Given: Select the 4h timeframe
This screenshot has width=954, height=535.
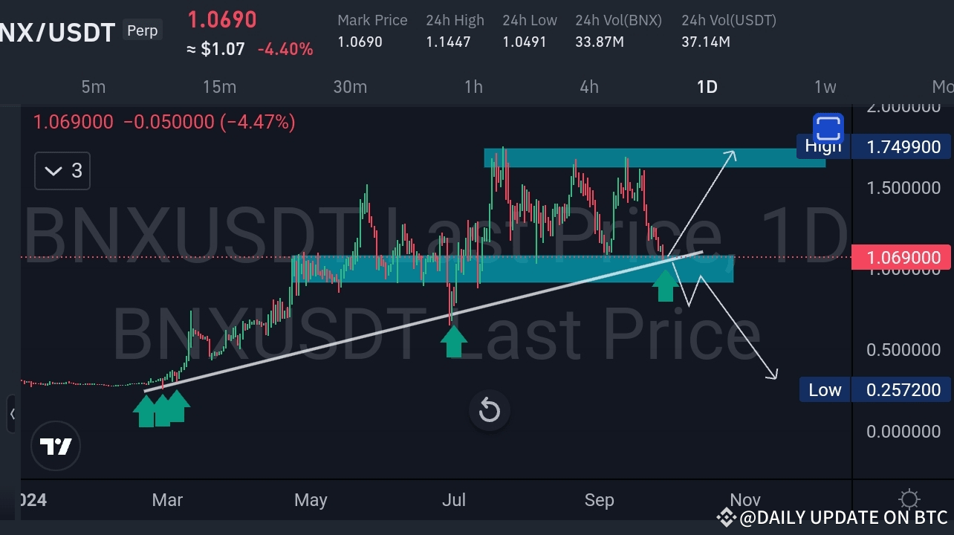Looking at the screenshot, I should pos(588,87).
